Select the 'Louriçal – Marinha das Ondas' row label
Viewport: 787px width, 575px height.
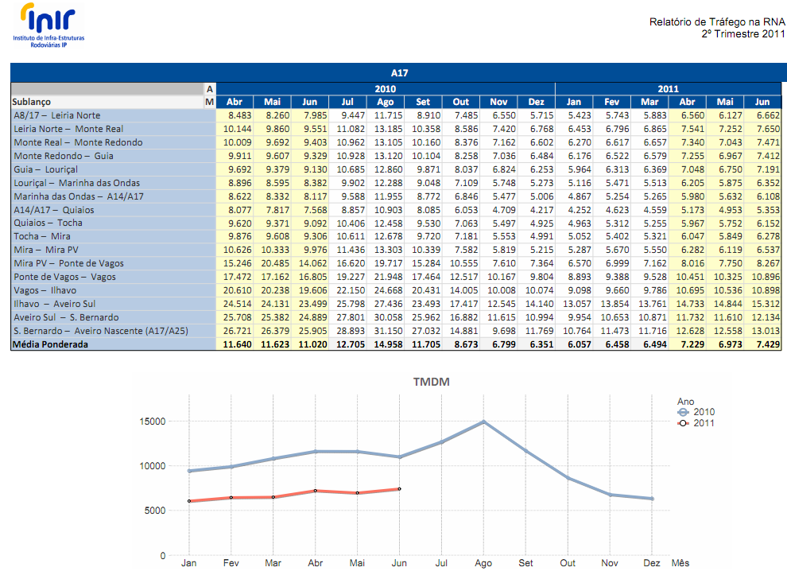(77, 183)
